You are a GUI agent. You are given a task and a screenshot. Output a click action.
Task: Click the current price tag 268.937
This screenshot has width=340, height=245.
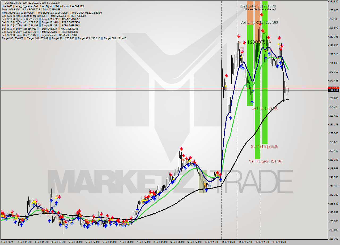point(334,91)
